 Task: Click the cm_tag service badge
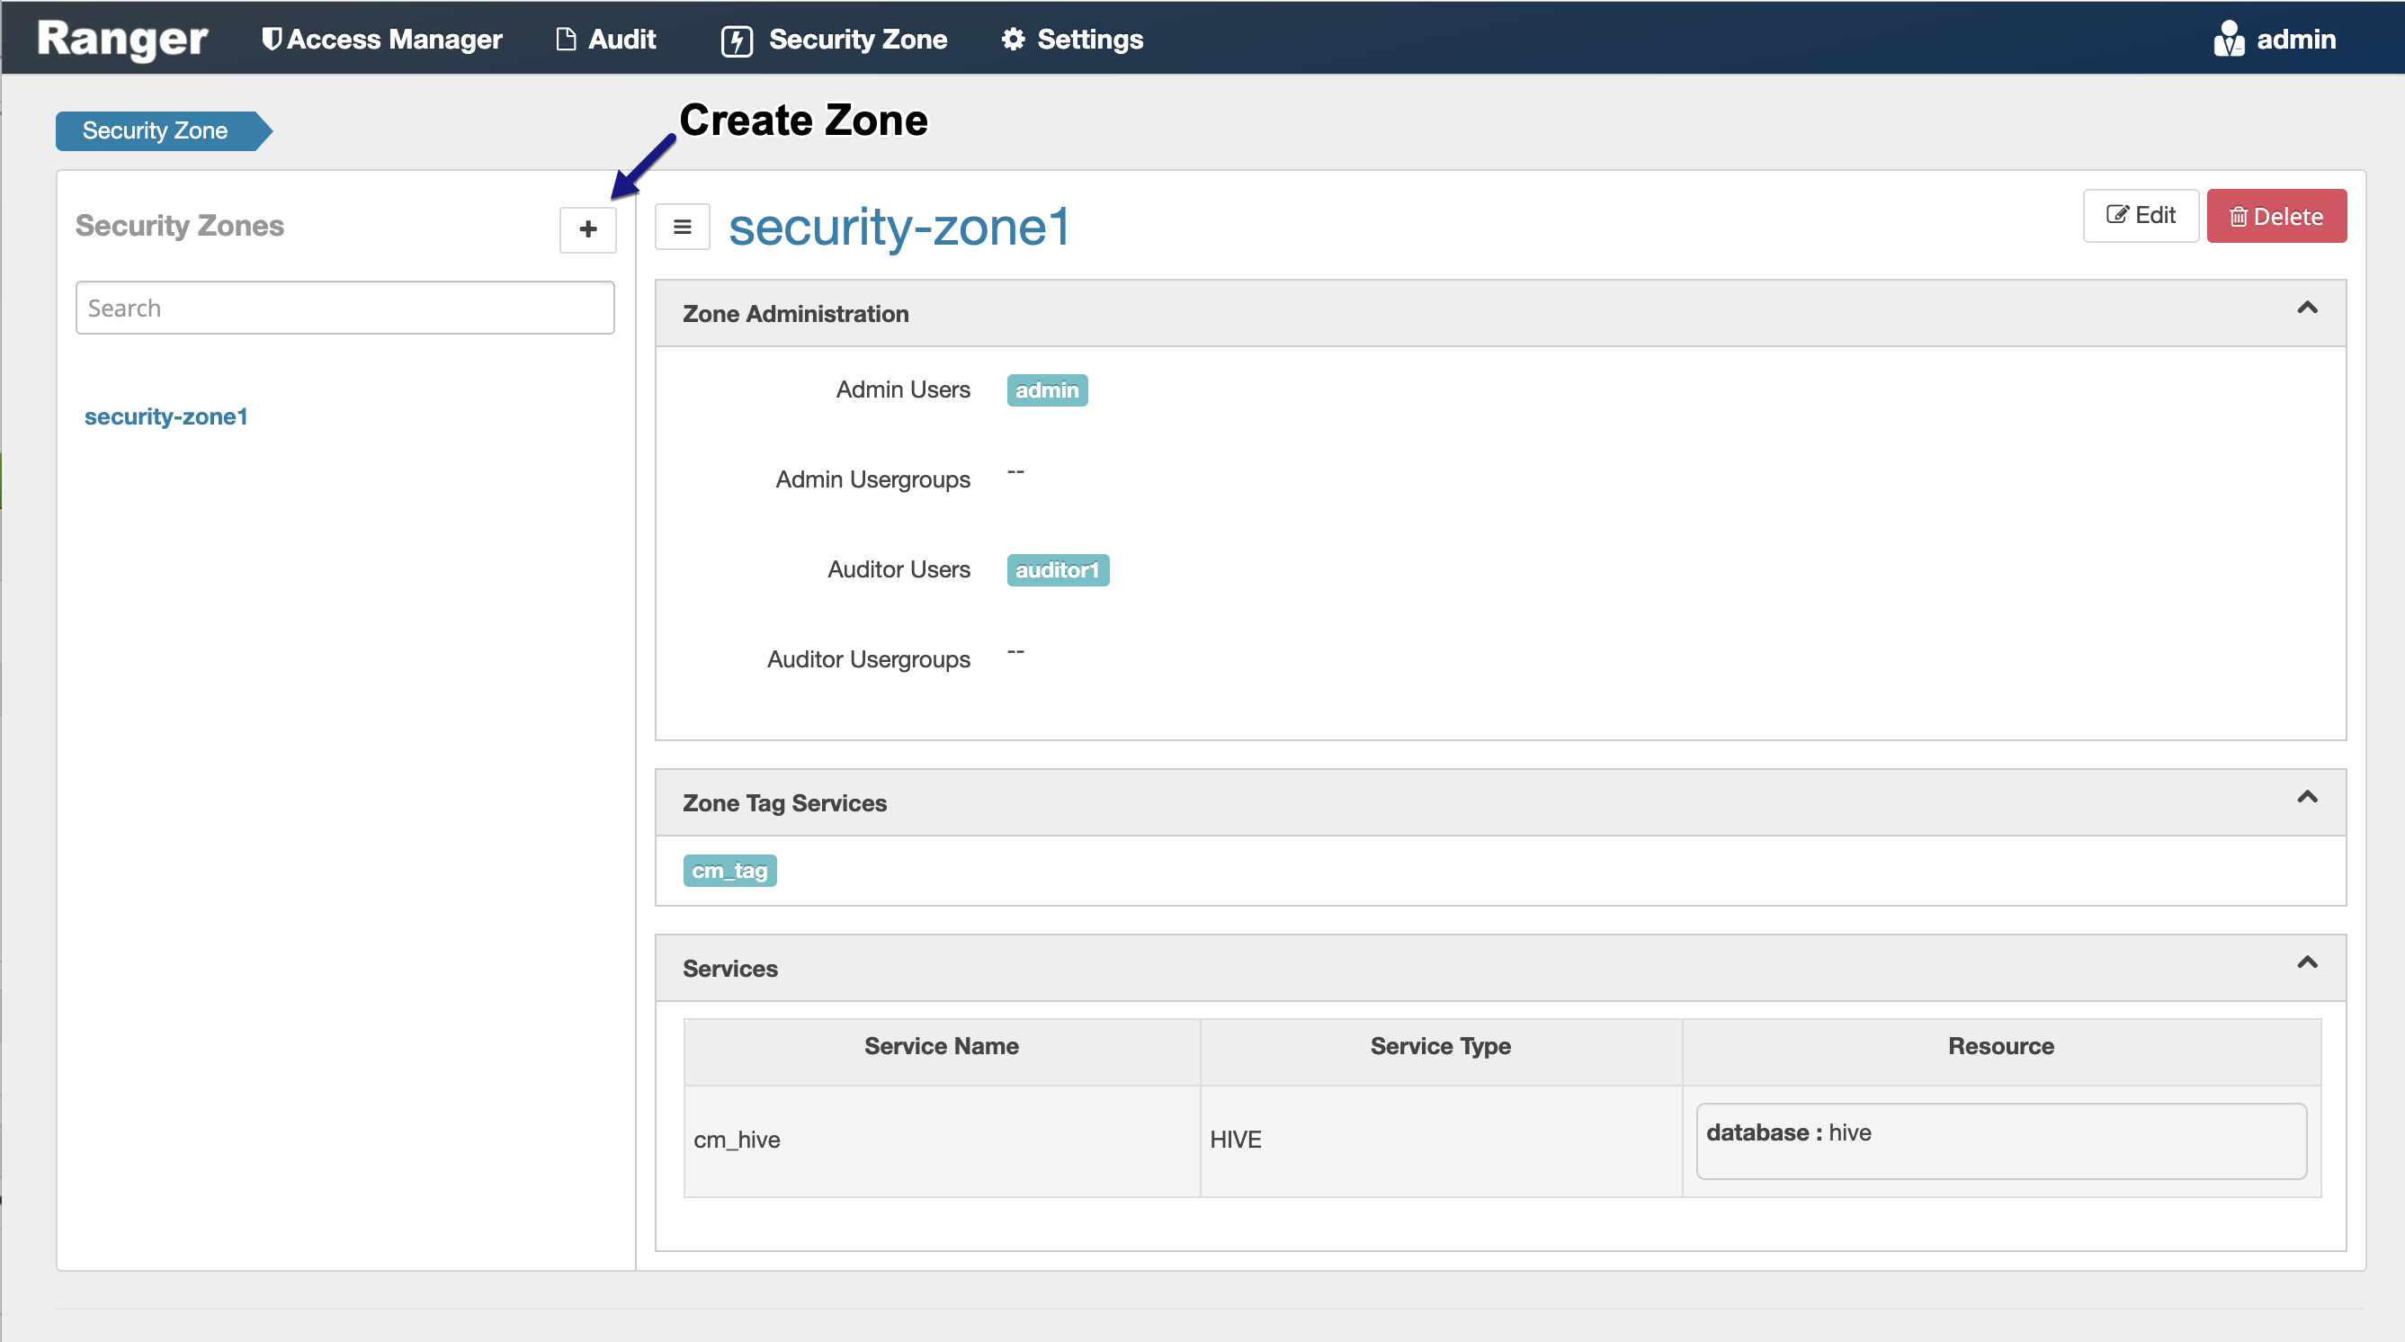point(729,871)
